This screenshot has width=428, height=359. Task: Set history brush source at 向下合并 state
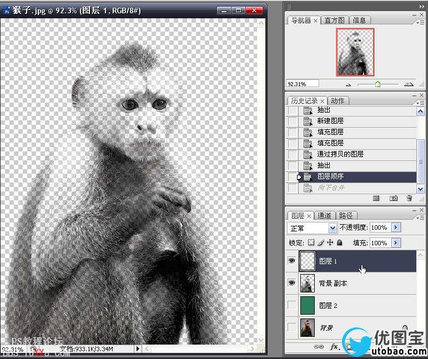tap(293, 188)
